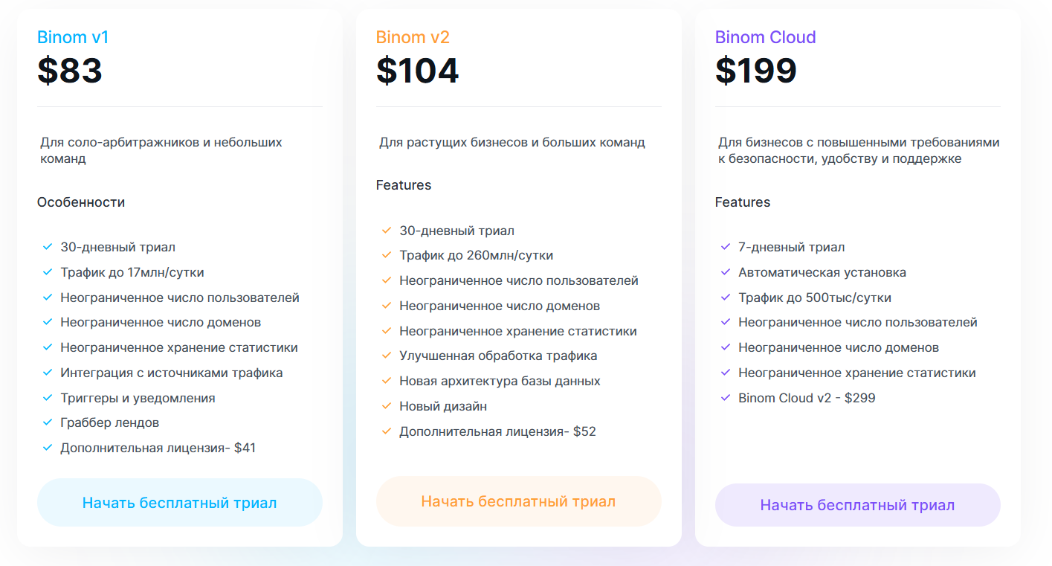Click the Binom v1 plan title
1052x566 pixels.
73,37
